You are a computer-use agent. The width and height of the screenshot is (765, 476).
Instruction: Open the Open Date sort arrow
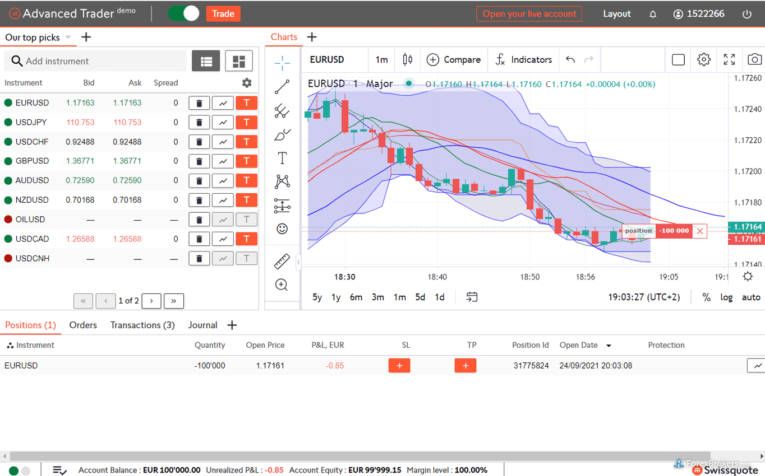pyautogui.click(x=609, y=346)
